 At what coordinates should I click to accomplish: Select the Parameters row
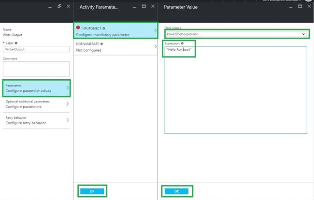(x=36, y=88)
